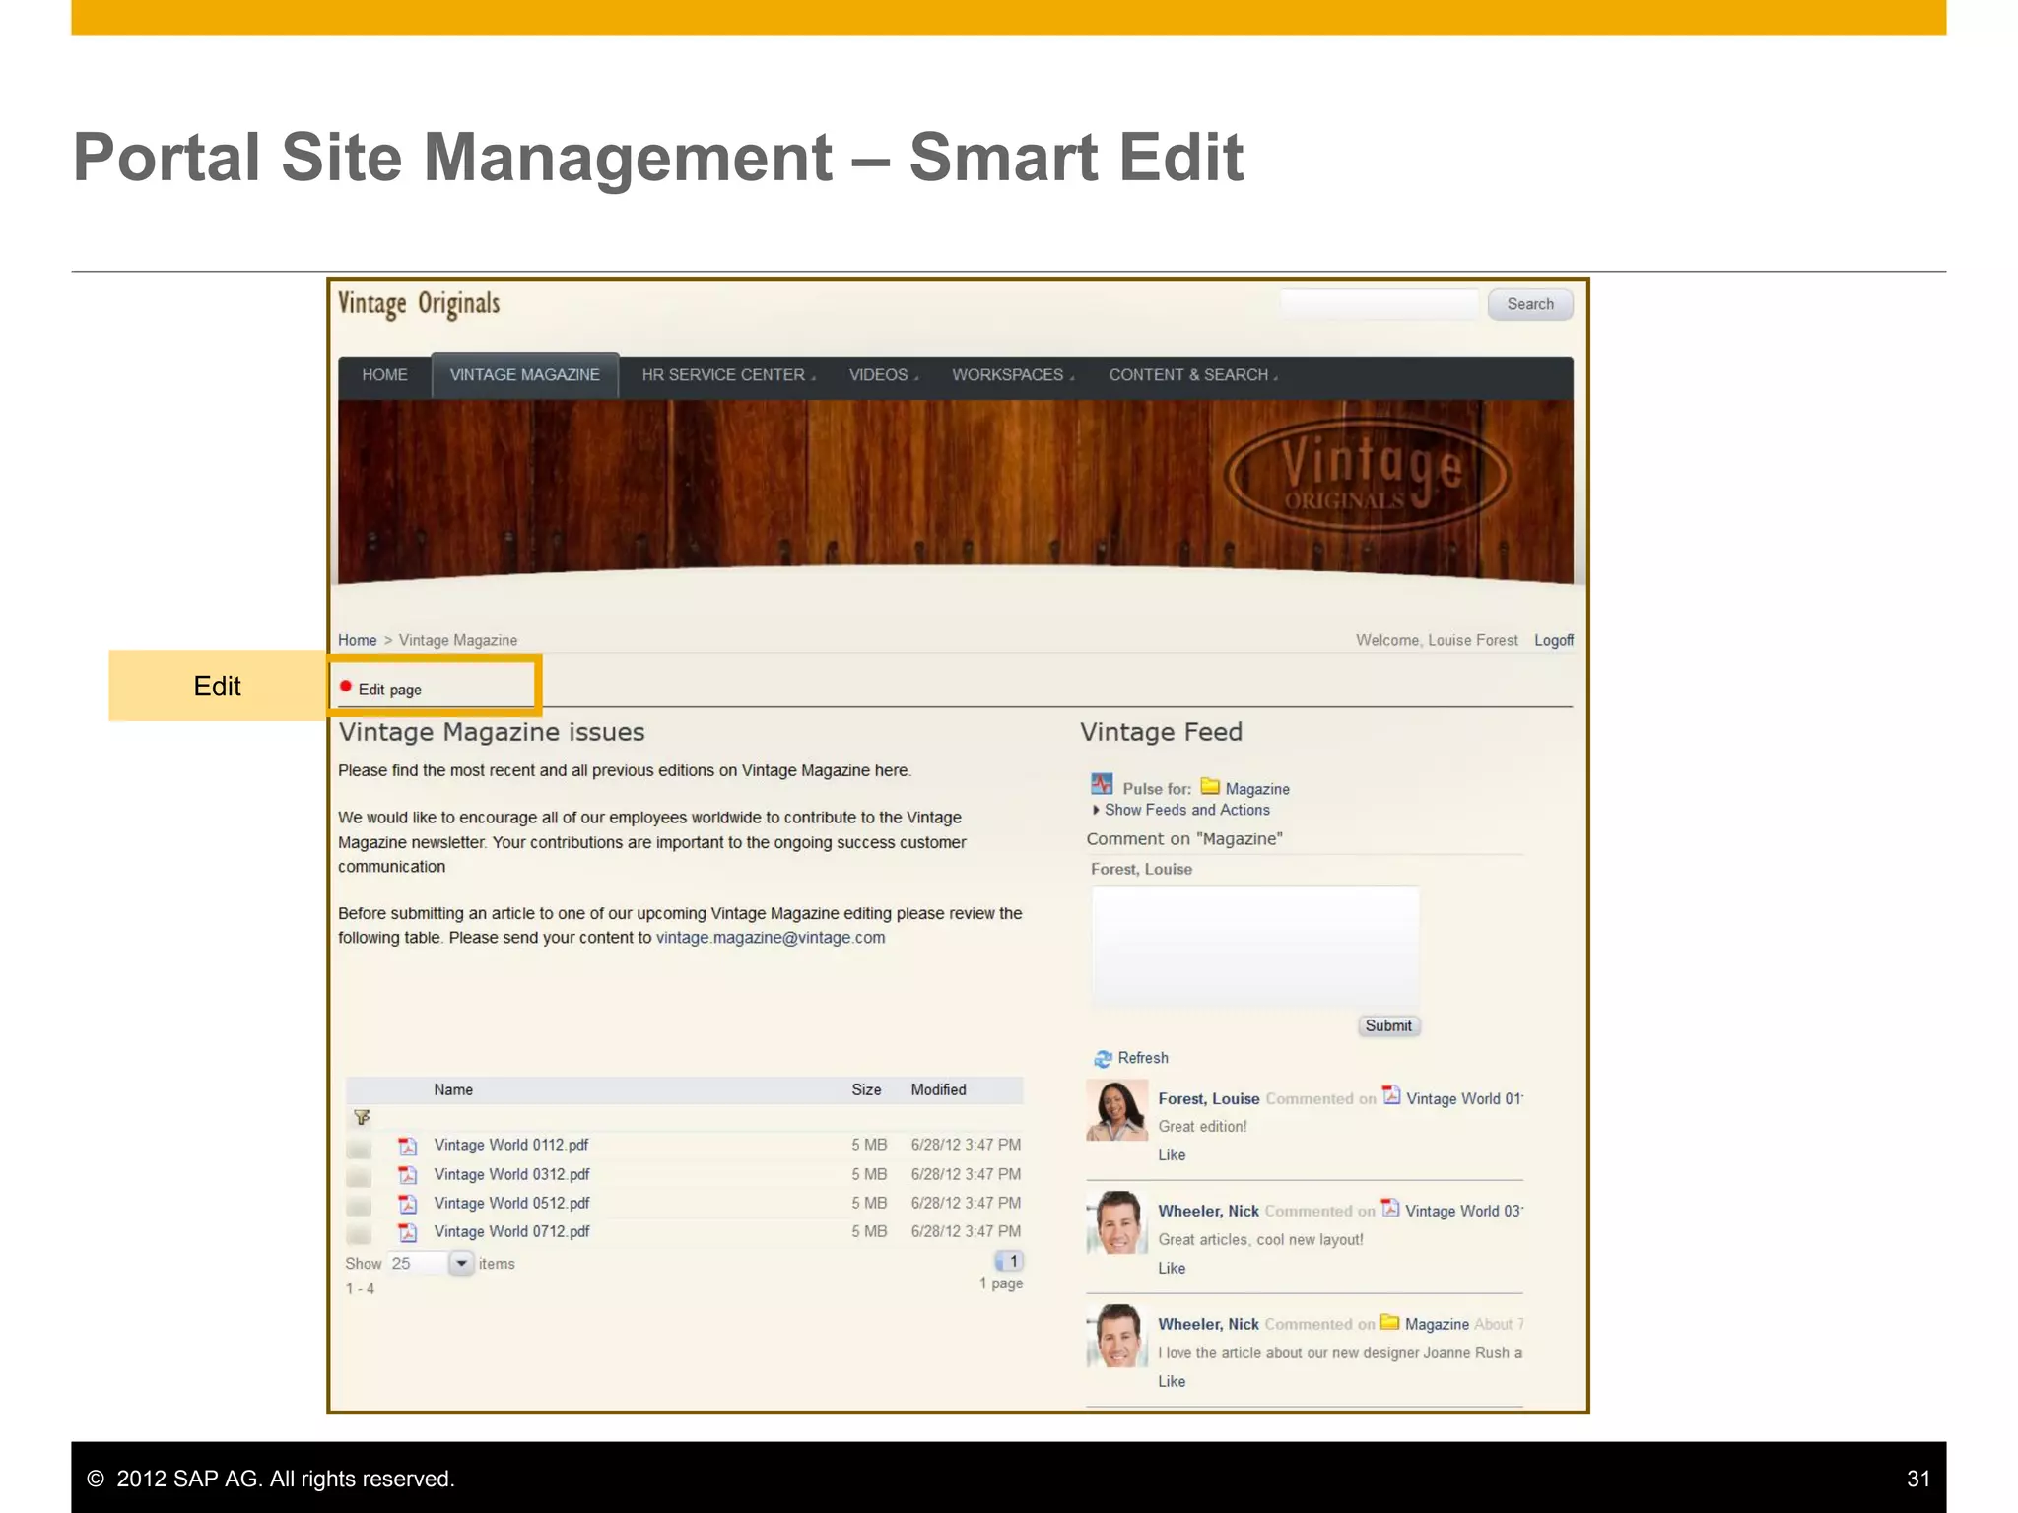Like Nick Wheeler's 'Great articles' comment
The width and height of the screenshot is (2018, 1513).
point(1172,1268)
